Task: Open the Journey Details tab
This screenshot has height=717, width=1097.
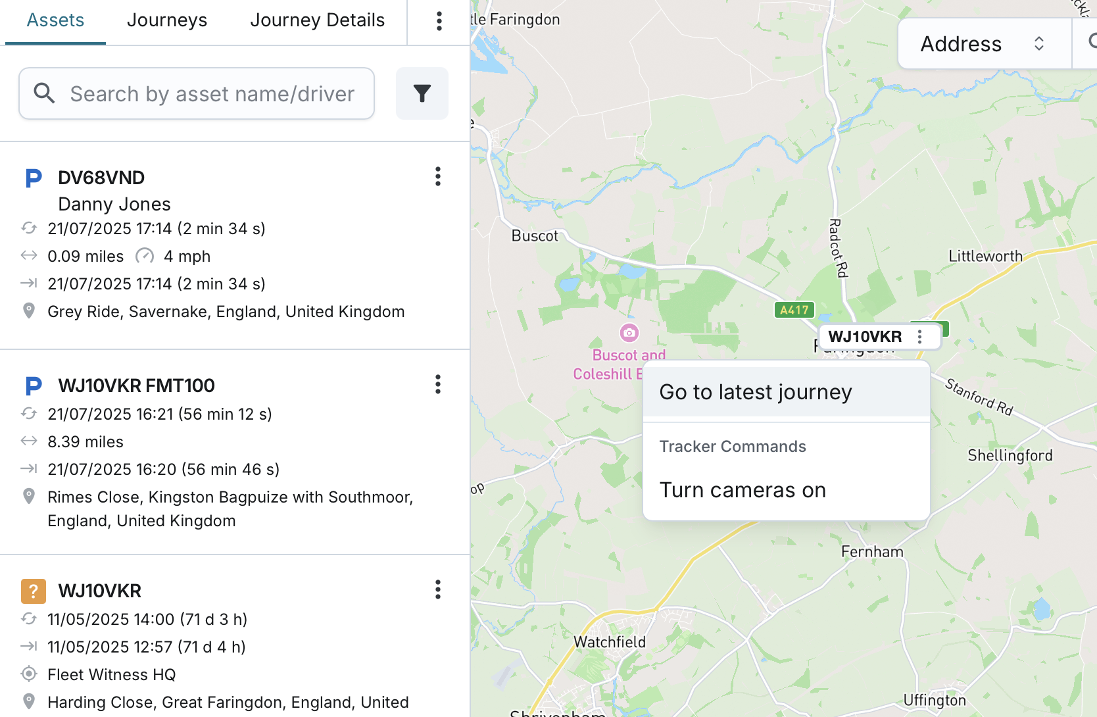Action: coord(317,20)
